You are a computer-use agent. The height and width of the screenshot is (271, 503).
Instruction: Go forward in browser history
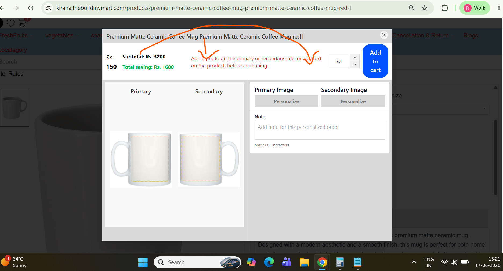point(16,8)
